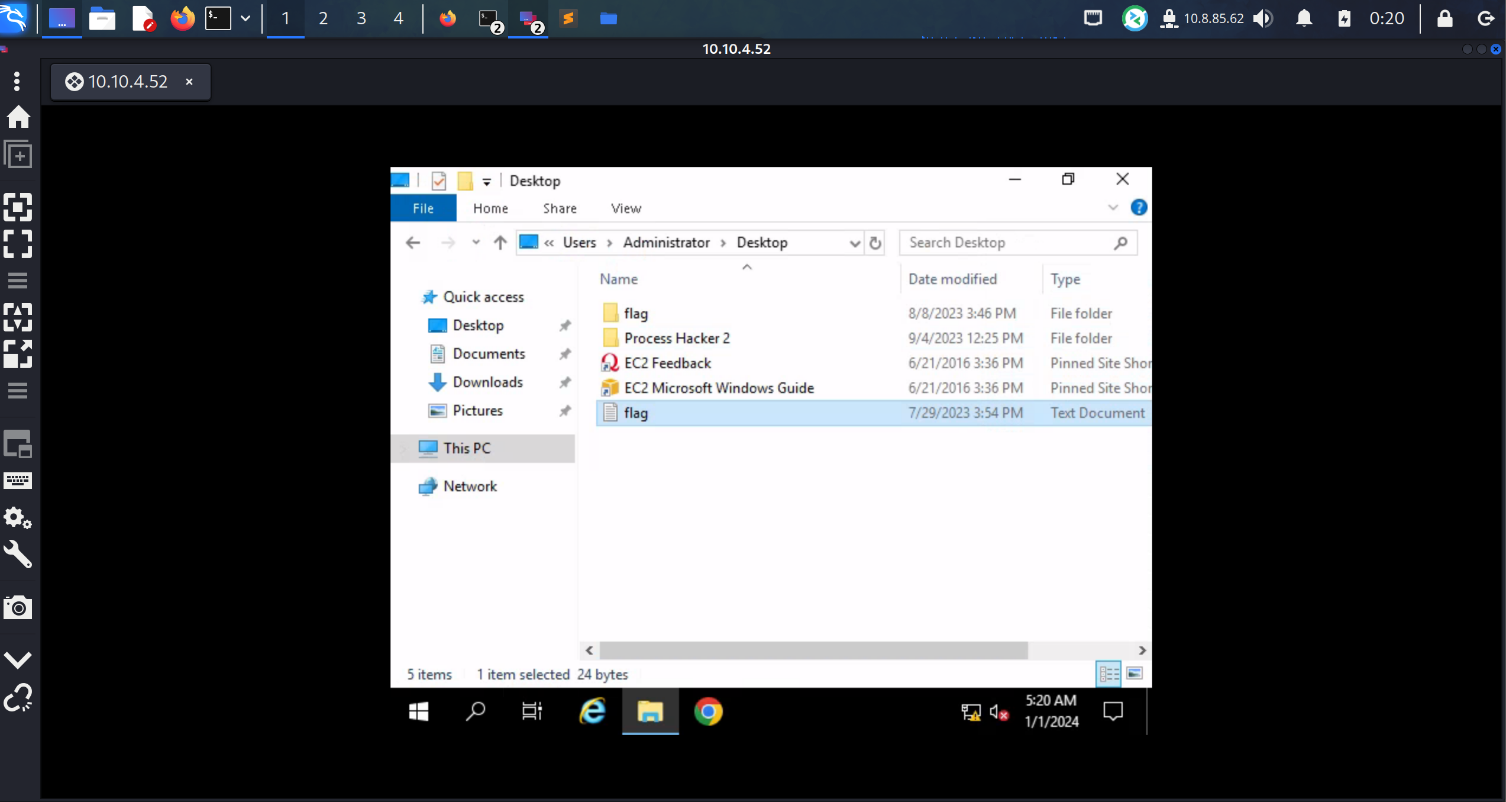Launch Internet Explorer from the taskbar
The width and height of the screenshot is (1506, 802).
592,711
